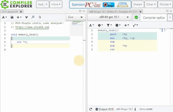The height and width of the screenshot is (112, 173).
Task: Open the Other dropdown
Action: [151, 4]
